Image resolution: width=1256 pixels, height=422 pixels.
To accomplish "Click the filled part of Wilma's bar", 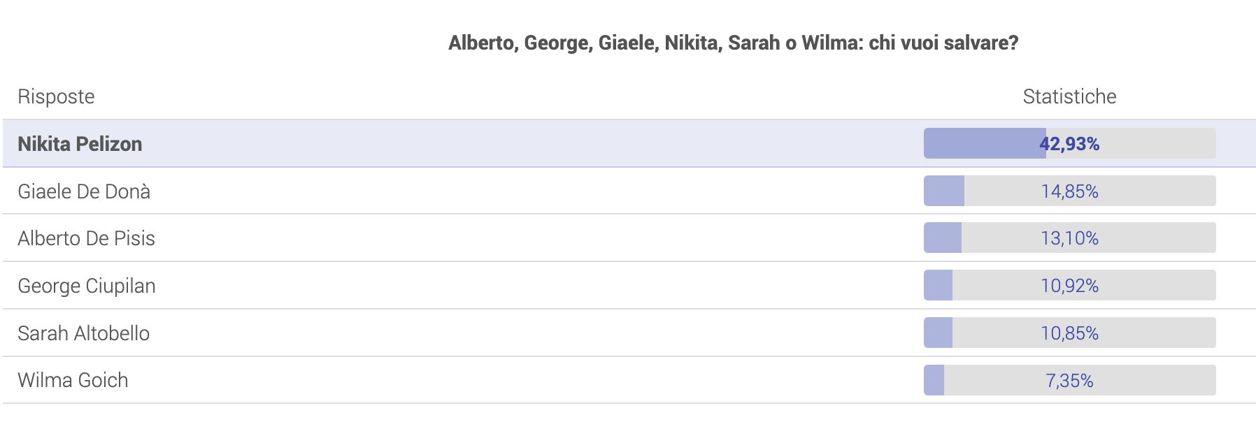I will 934,380.
